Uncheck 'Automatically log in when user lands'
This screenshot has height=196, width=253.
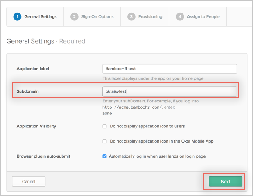pyautogui.click(x=105, y=156)
